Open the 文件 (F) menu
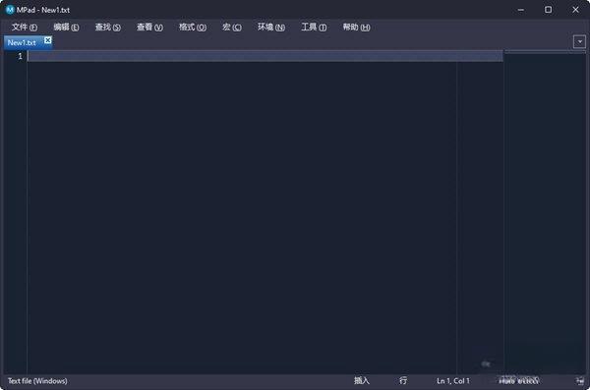 tap(25, 28)
